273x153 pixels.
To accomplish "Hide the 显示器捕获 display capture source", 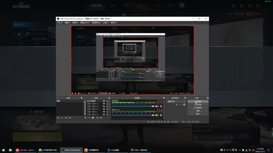I will [104, 101].
